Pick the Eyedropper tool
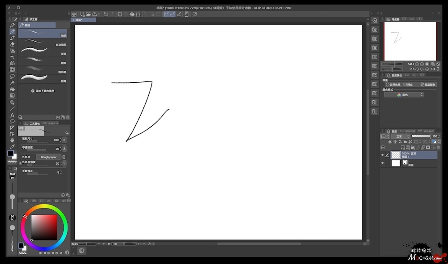 13,146
